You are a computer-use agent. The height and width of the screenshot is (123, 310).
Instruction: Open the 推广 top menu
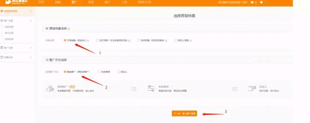tap(74, 2)
